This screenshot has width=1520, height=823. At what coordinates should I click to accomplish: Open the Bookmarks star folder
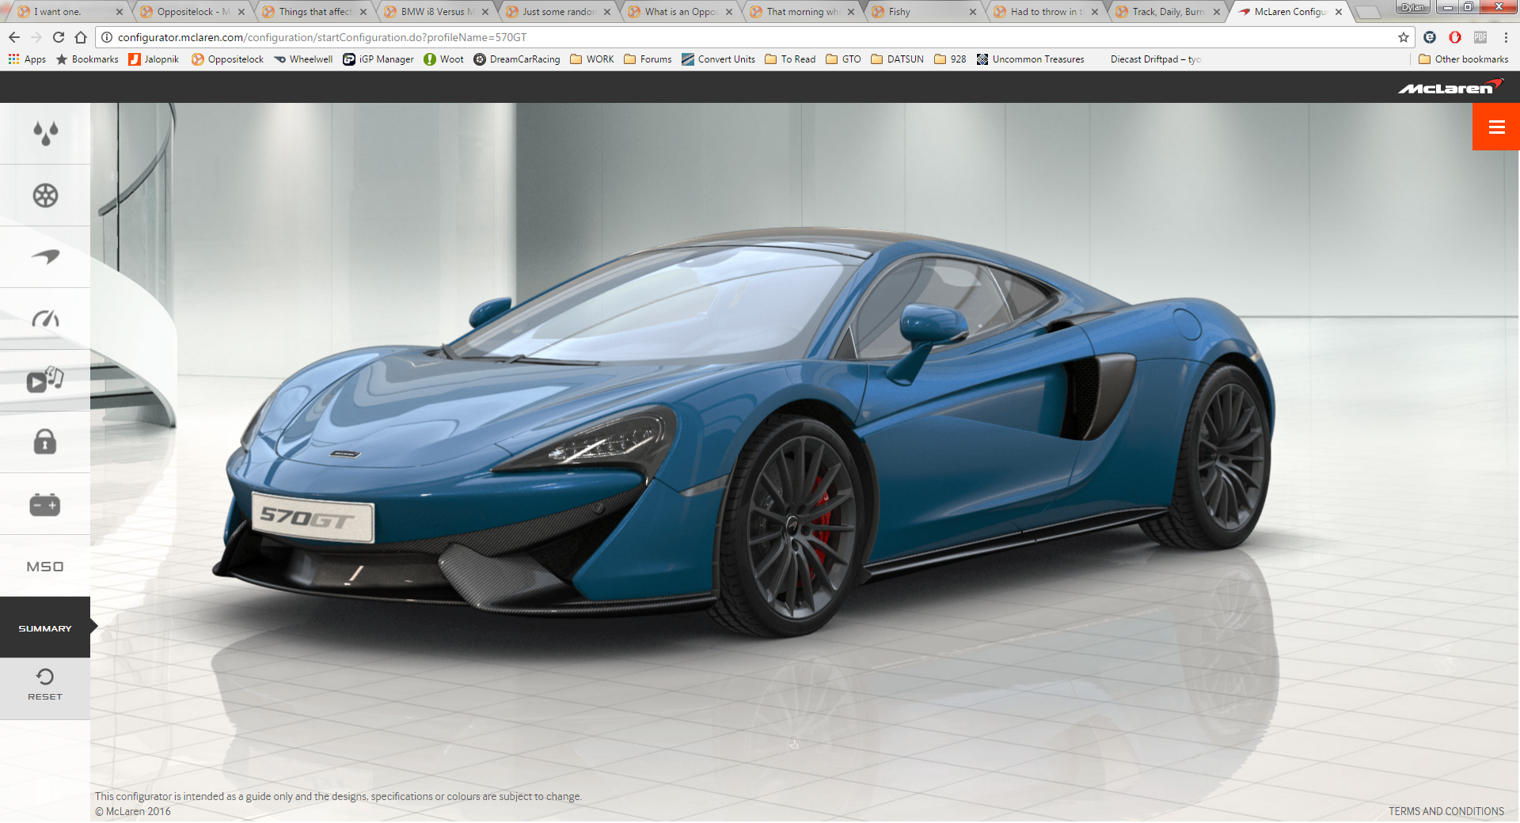coord(87,59)
